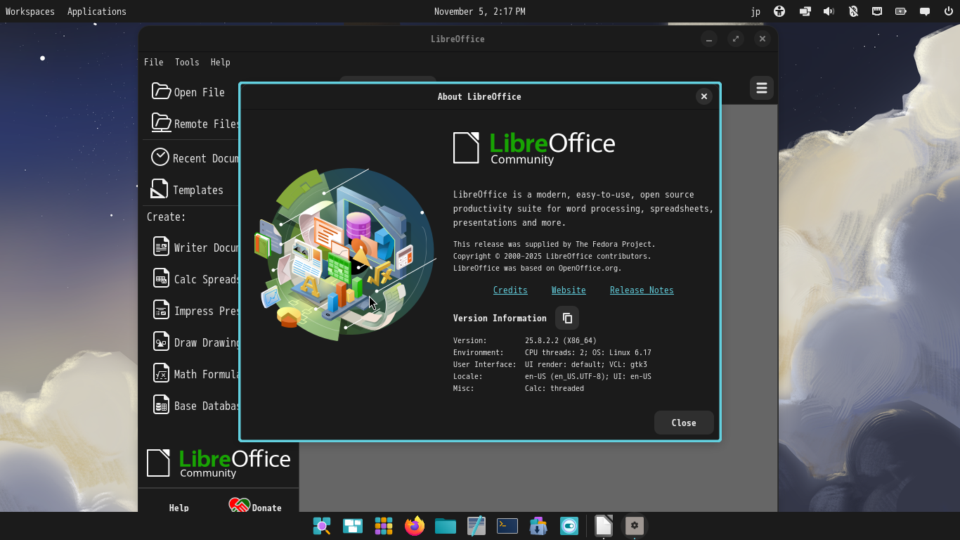The height and width of the screenshot is (540, 960).
Task: Open the Applications menu in top panel
Action: coord(97,11)
